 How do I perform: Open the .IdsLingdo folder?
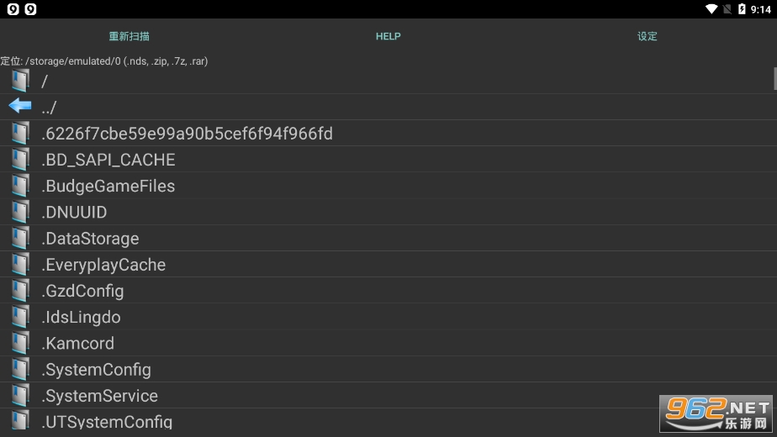pos(81,317)
